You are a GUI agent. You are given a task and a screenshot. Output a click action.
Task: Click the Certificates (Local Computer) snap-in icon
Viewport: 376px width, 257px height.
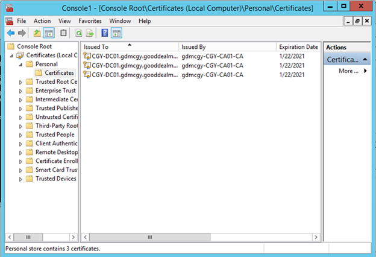click(20, 56)
